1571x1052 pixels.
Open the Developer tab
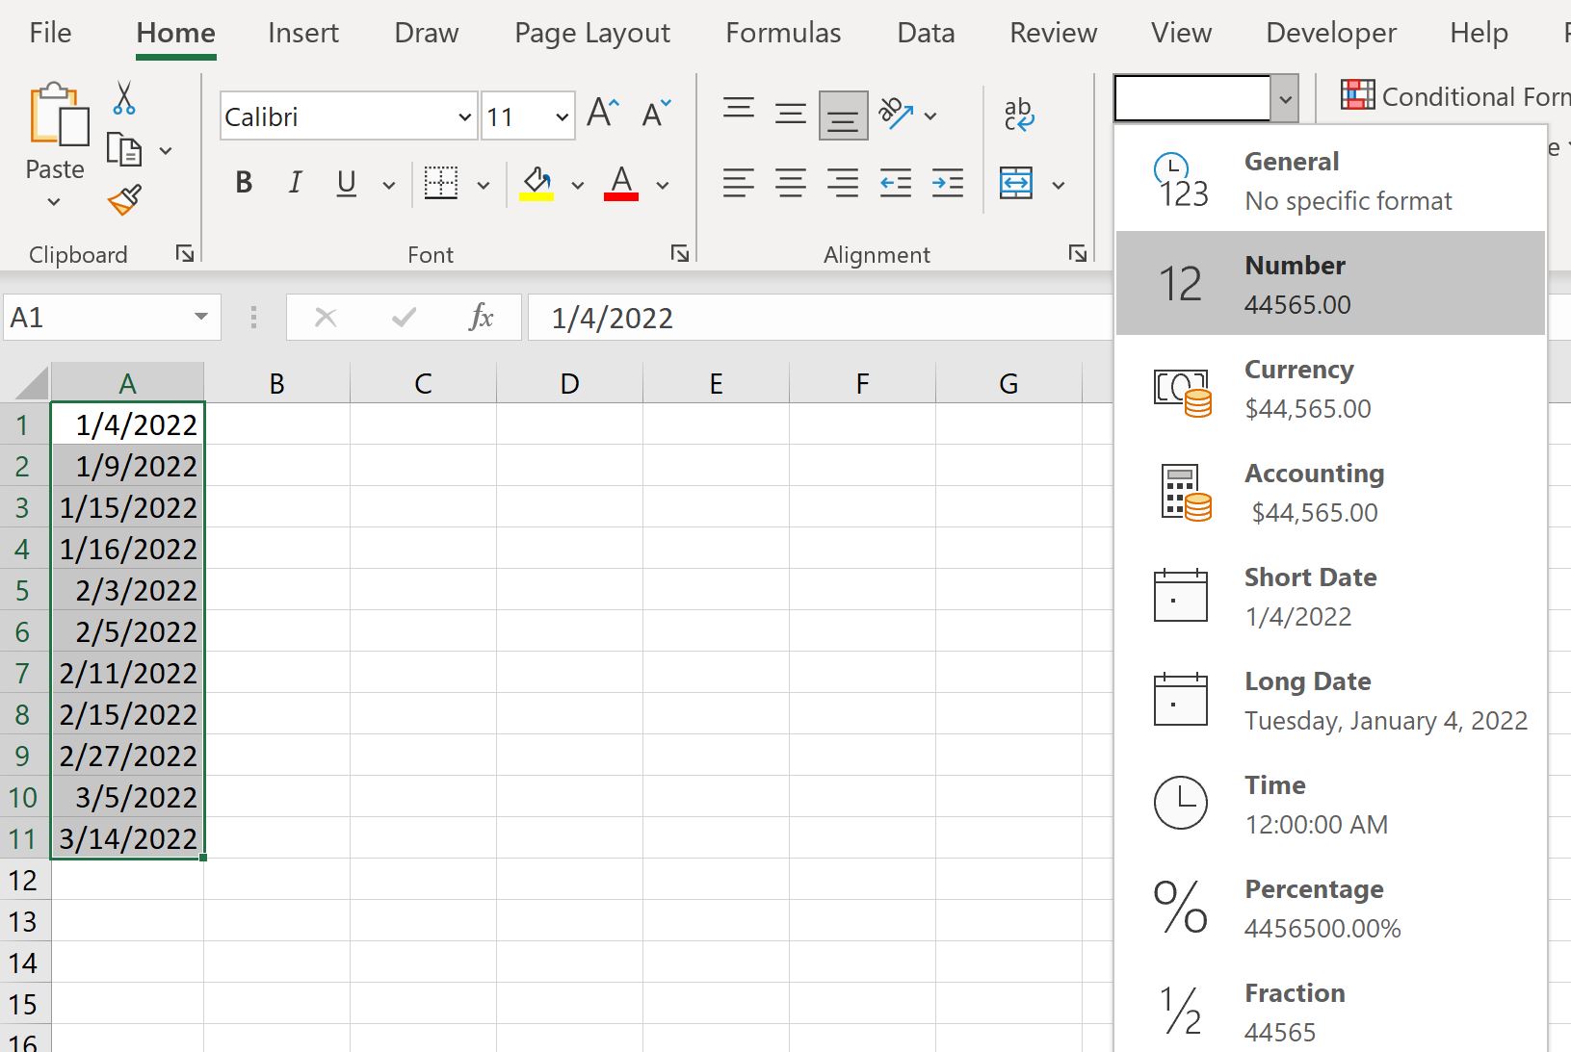click(1330, 32)
